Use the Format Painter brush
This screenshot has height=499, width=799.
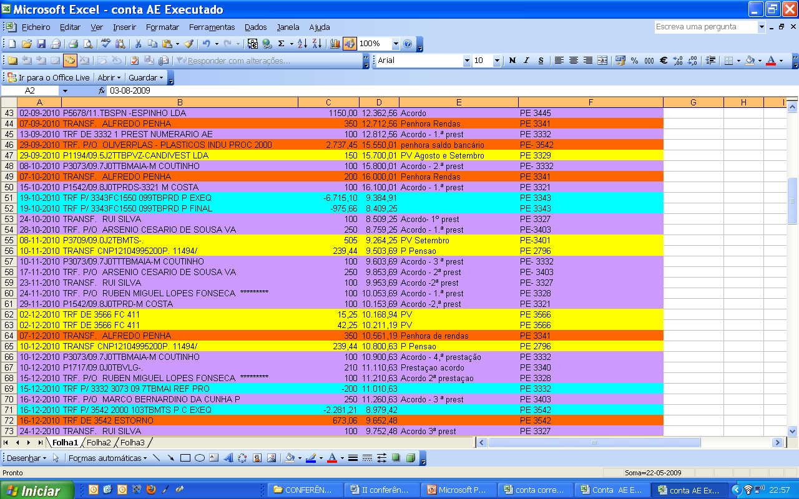(189, 44)
